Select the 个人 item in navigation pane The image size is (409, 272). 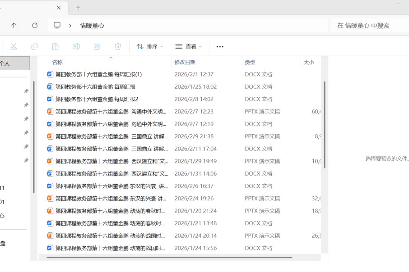pyautogui.click(x=14, y=63)
